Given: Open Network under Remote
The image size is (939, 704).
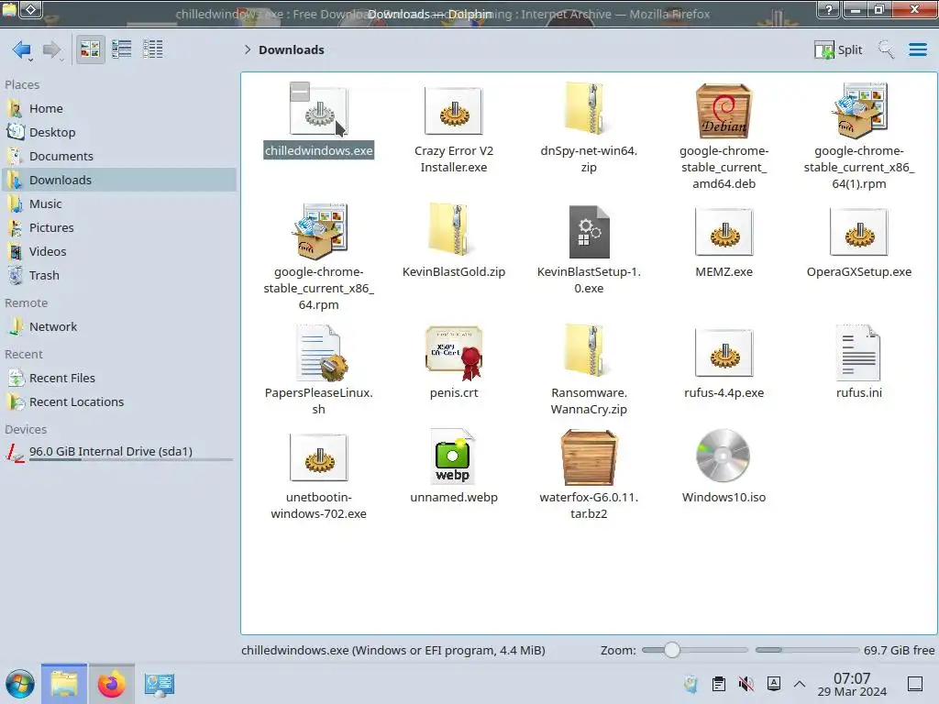Looking at the screenshot, I should [x=118, y=327].
